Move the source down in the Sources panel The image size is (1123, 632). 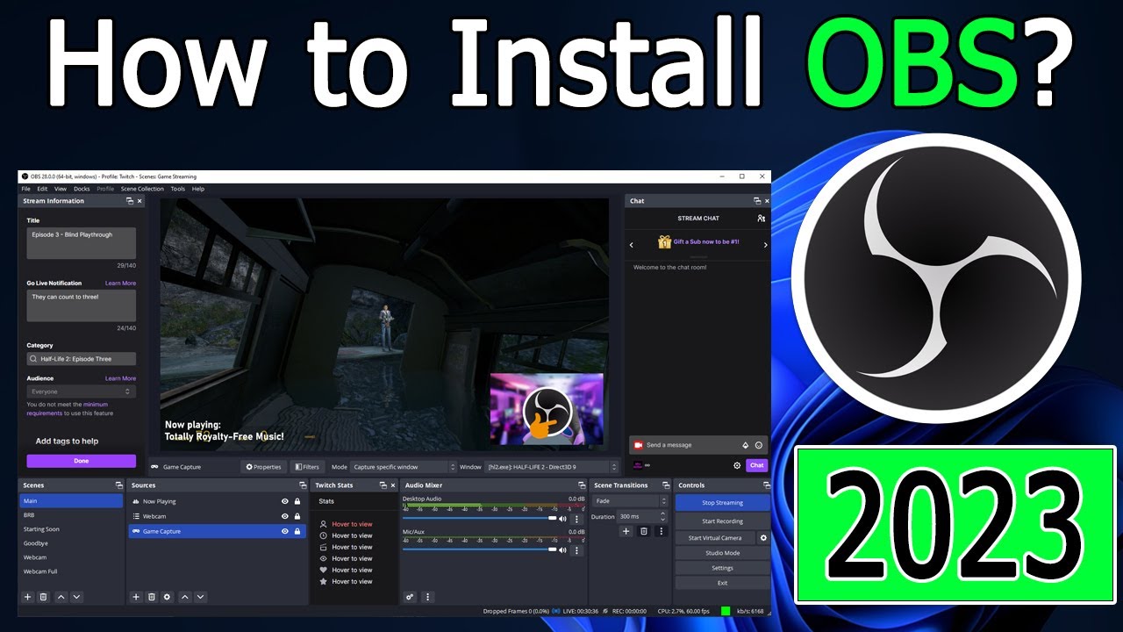pyautogui.click(x=200, y=597)
